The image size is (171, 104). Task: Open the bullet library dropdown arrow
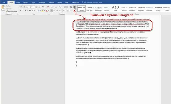54,7
